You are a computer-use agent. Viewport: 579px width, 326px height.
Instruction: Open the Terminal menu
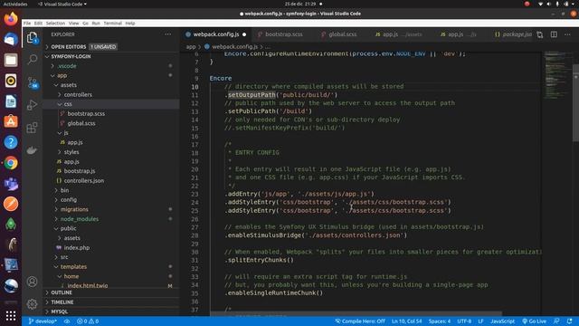112,24
